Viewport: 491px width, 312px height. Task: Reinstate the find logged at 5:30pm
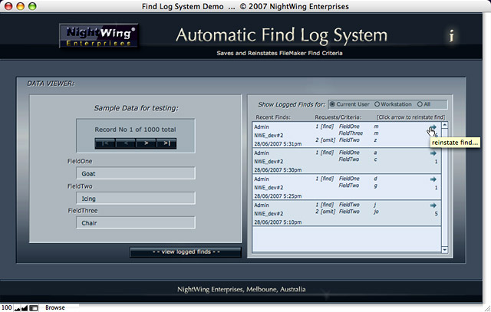point(433,153)
